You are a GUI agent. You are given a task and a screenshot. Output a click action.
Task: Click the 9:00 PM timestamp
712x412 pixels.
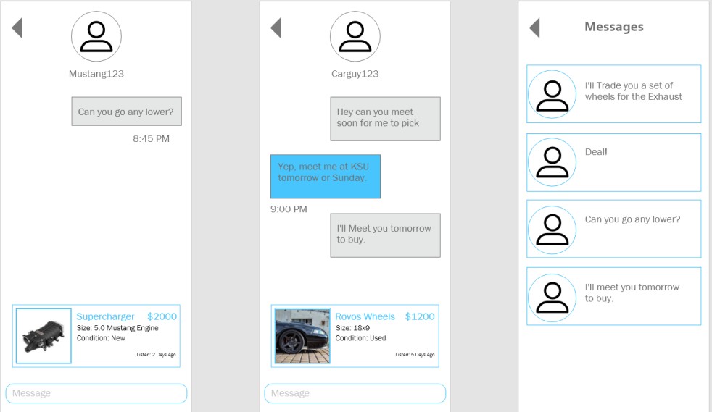289,209
